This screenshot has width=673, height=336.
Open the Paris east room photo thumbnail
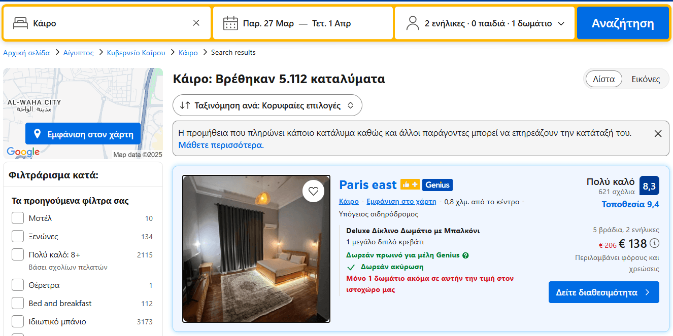[256, 249]
